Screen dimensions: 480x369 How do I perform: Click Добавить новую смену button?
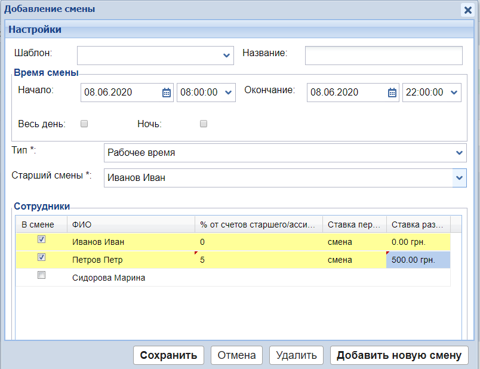(399, 355)
